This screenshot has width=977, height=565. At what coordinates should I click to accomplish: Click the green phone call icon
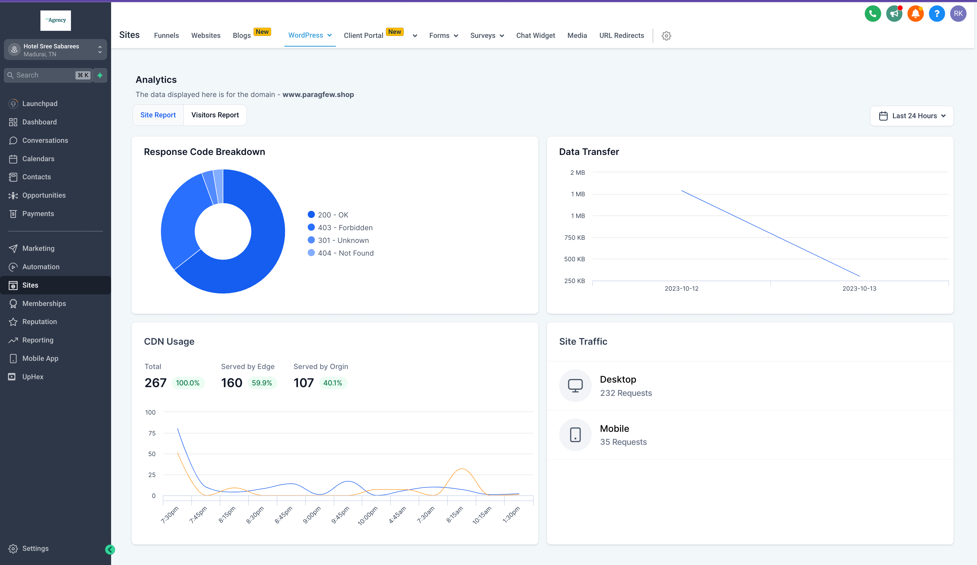[872, 14]
